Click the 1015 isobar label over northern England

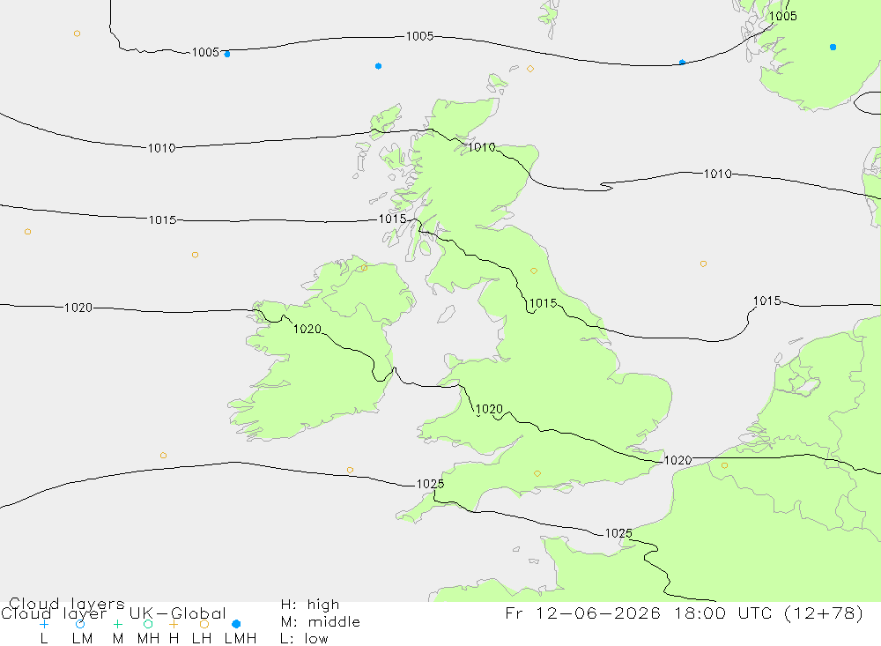tap(543, 303)
